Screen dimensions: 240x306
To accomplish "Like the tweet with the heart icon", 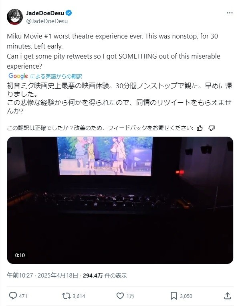I will 120,296.
